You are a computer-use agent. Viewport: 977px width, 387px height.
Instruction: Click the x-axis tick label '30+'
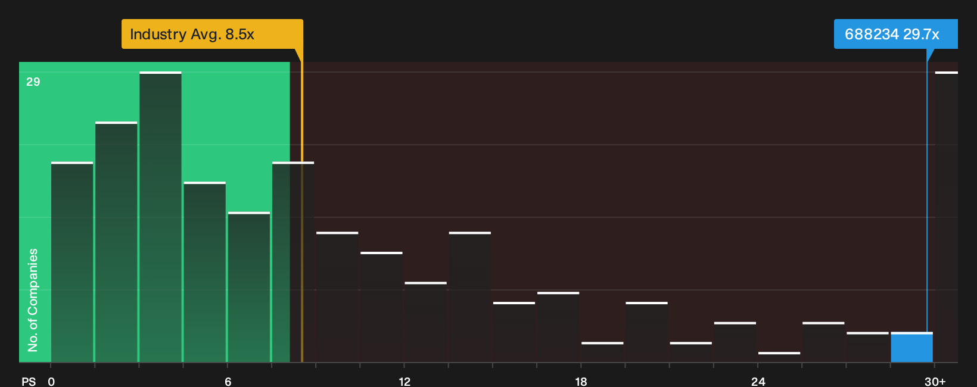935,382
